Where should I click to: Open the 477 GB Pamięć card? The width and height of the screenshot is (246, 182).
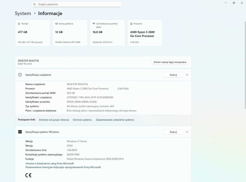(x=33, y=33)
